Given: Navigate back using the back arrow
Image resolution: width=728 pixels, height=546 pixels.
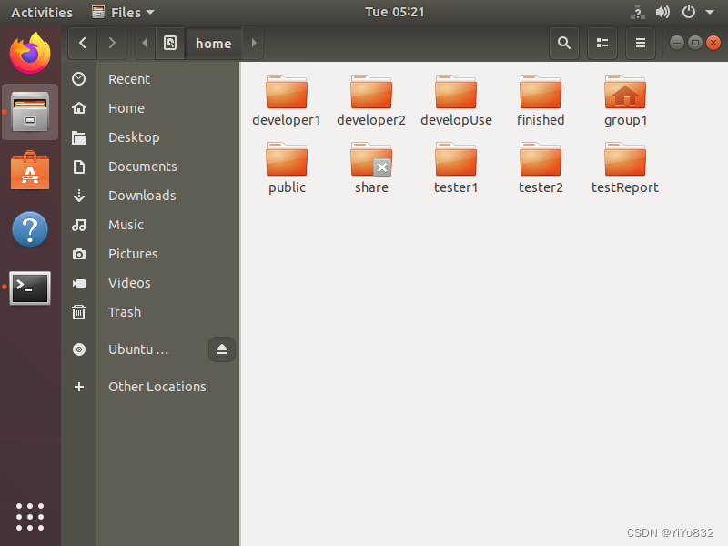Looking at the screenshot, I should click(82, 43).
